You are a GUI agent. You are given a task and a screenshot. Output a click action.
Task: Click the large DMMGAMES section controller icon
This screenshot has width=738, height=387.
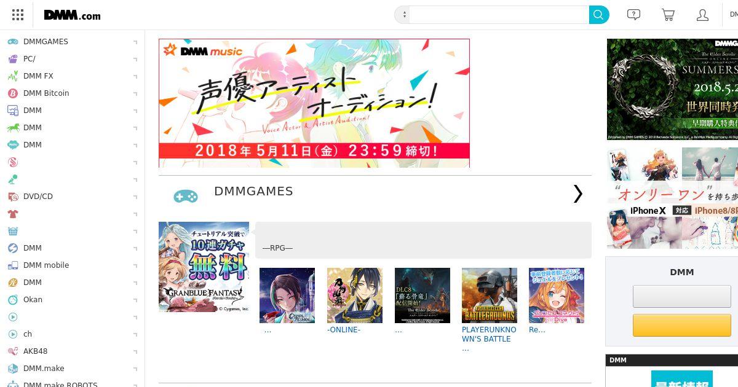[185, 197]
